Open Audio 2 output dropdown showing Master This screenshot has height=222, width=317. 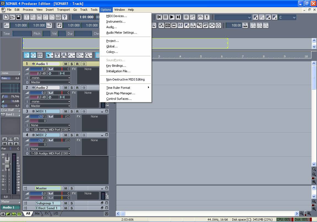click(50, 106)
